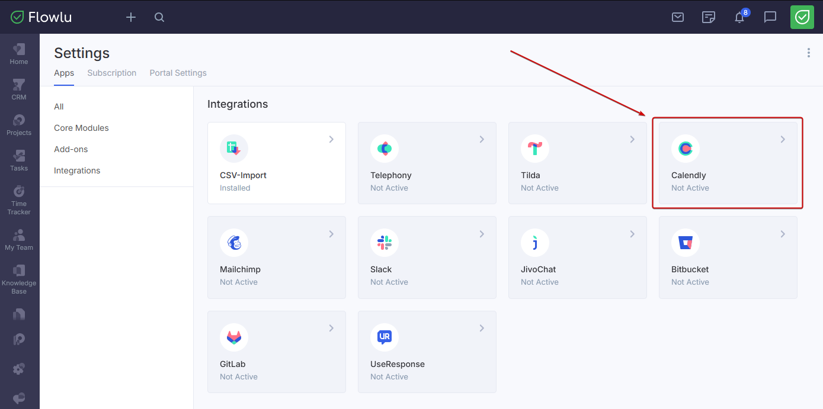
Task: Open the search magnifier
Action: [159, 17]
